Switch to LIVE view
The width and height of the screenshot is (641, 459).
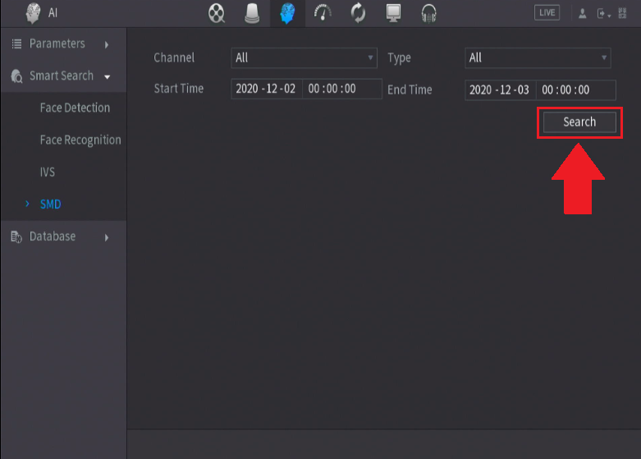(547, 12)
